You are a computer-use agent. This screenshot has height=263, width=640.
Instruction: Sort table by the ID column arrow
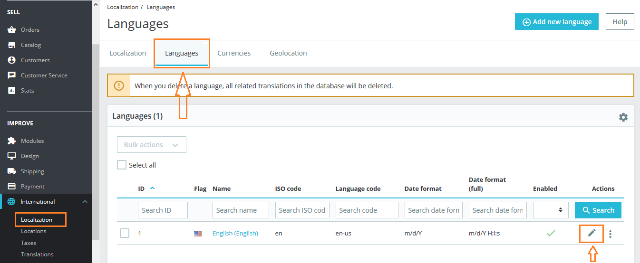click(152, 188)
